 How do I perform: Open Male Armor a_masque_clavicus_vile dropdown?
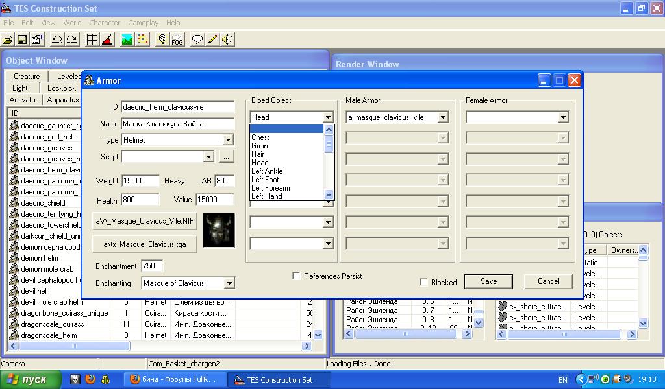click(443, 117)
